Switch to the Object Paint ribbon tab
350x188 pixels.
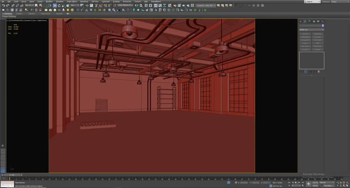45,13
